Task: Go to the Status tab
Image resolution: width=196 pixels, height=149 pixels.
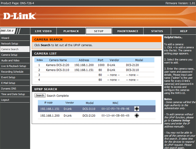Action: coord(157,31)
